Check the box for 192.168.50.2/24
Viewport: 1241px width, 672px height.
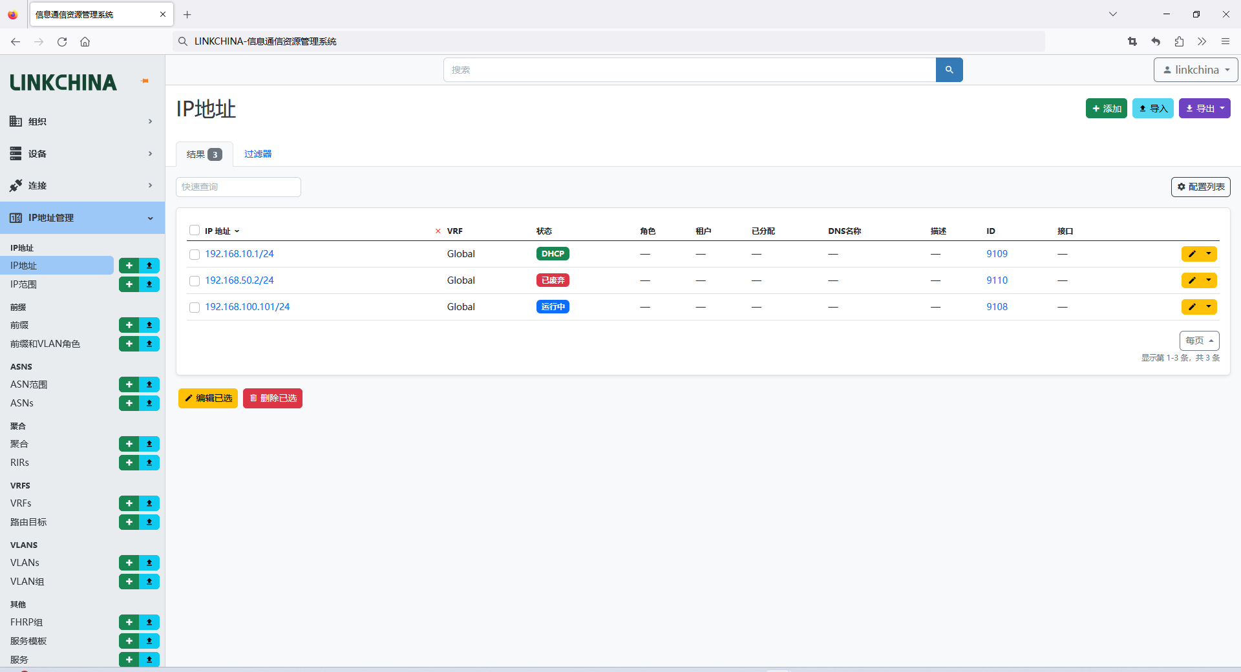click(x=195, y=281)
